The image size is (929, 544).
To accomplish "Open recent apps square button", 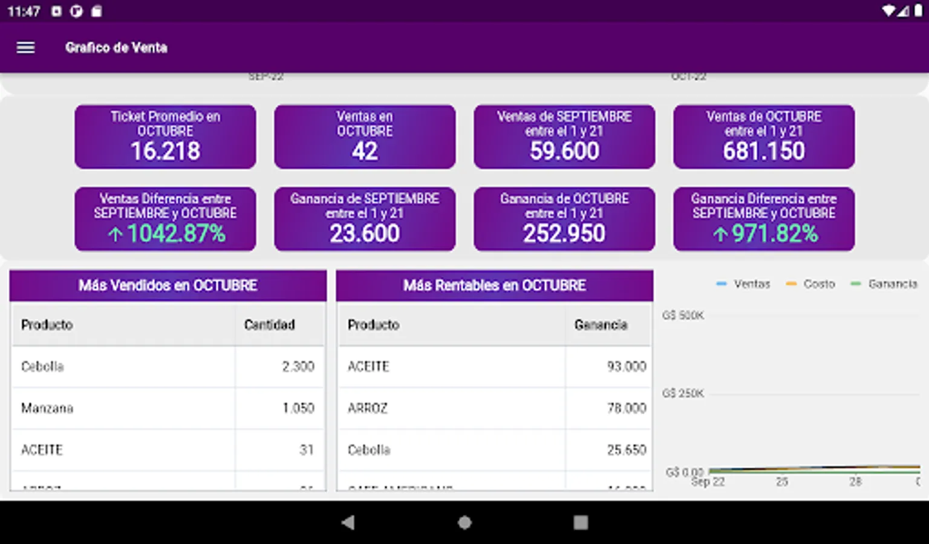I will click(x=581, y=523).
